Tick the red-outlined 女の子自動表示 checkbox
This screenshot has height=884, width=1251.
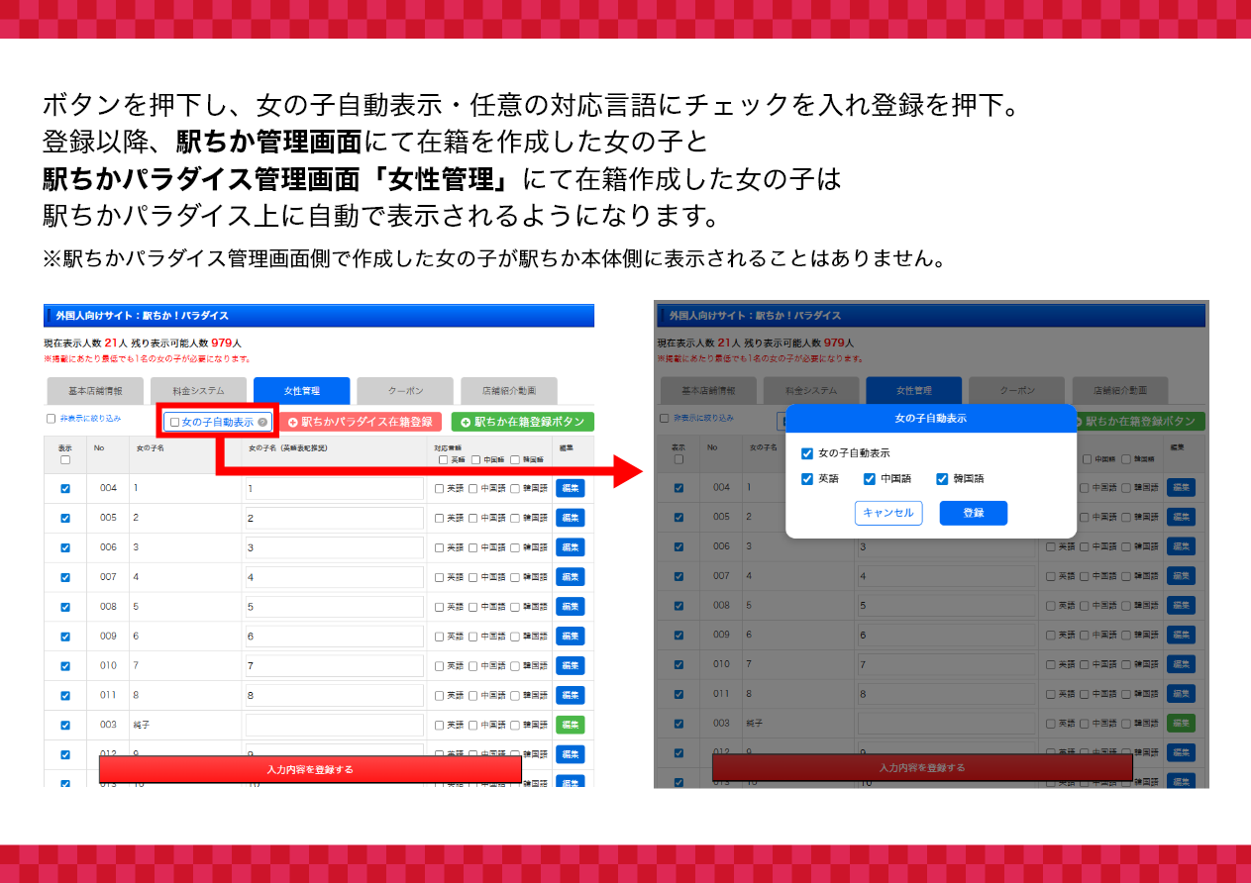[x=175, y=422]
